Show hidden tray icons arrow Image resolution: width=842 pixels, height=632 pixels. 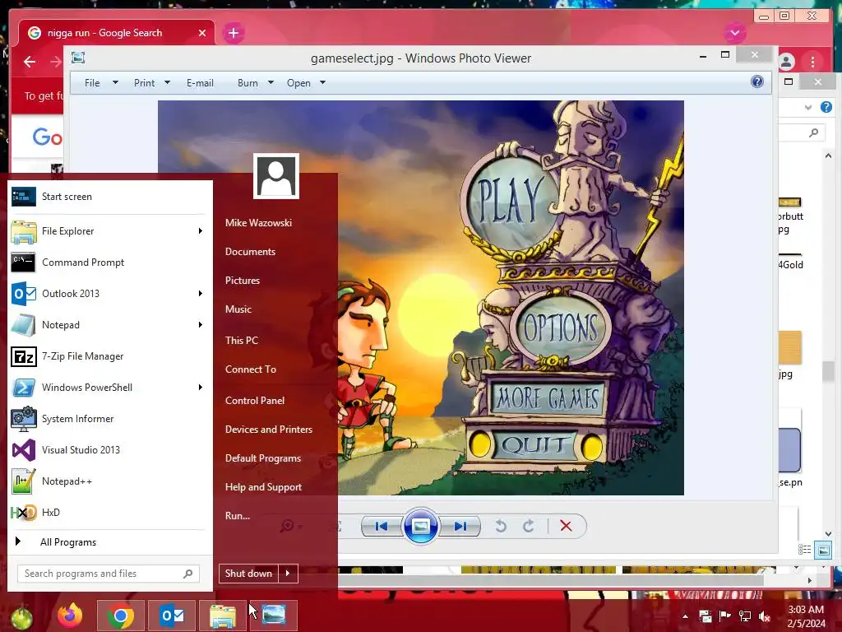(x=685, y=616)
